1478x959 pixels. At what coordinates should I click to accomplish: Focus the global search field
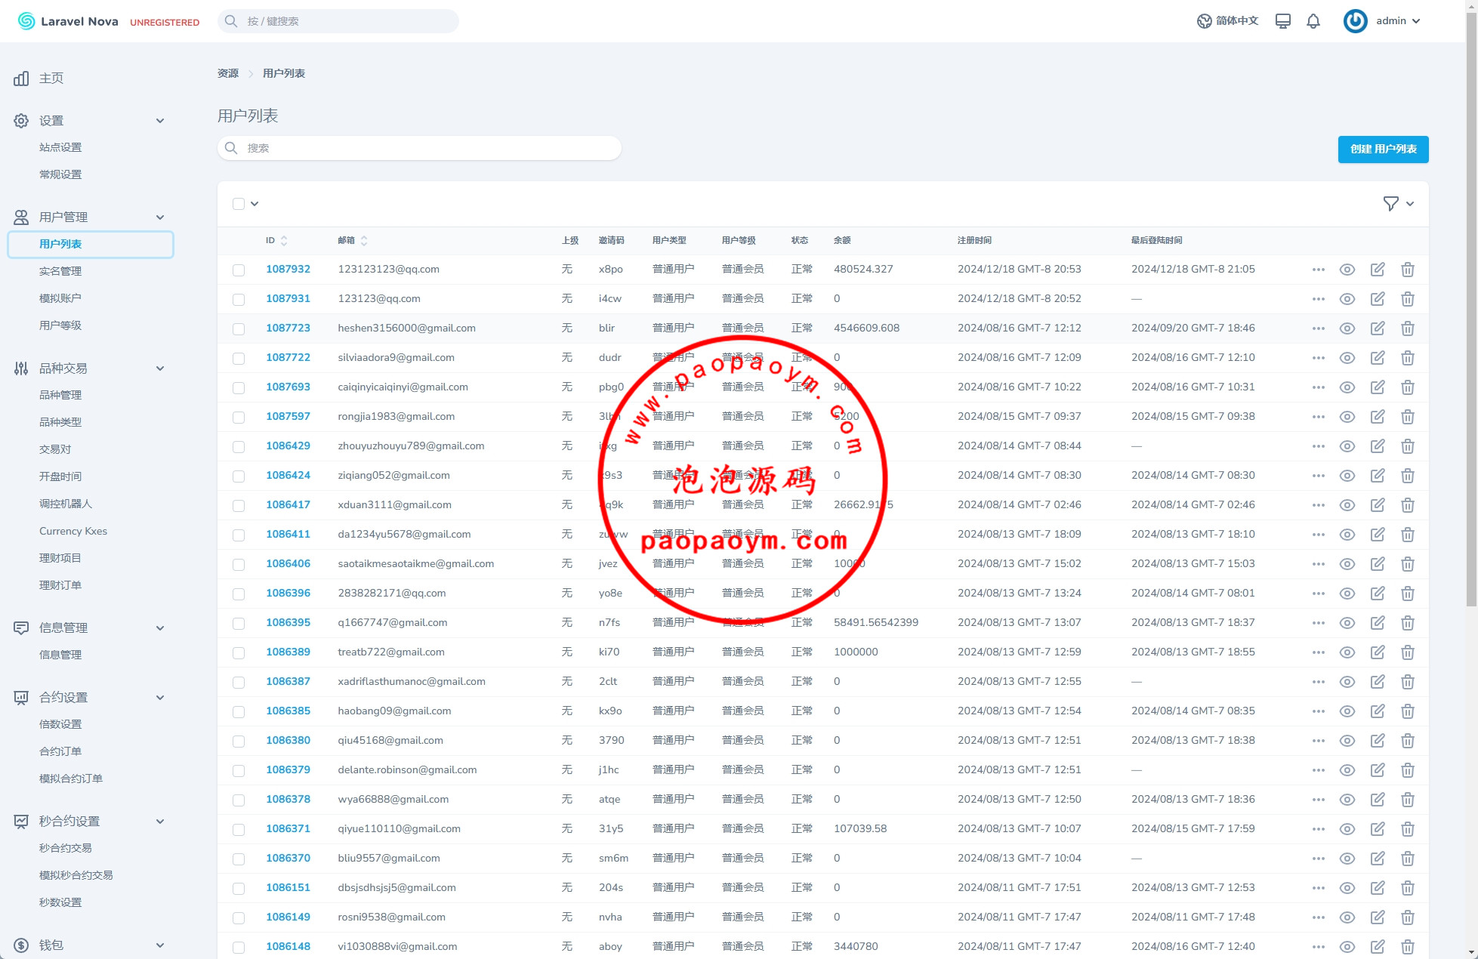(x=338, y=21)
